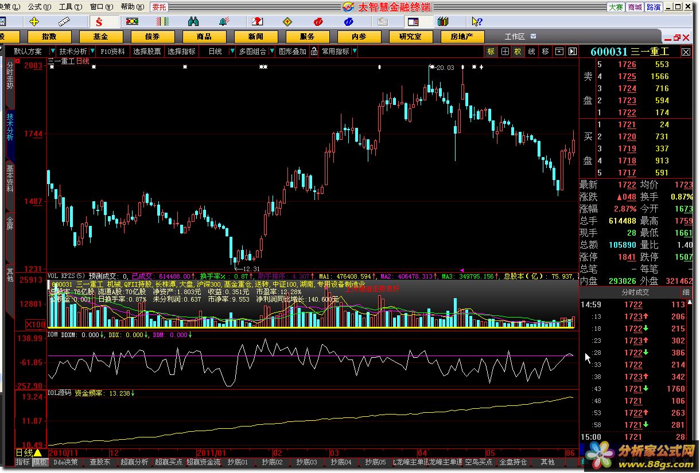The width and height of the screenshot is (700, 473).
Task: Click the blue oval logo toolbar icon
Action: (349, 22)
